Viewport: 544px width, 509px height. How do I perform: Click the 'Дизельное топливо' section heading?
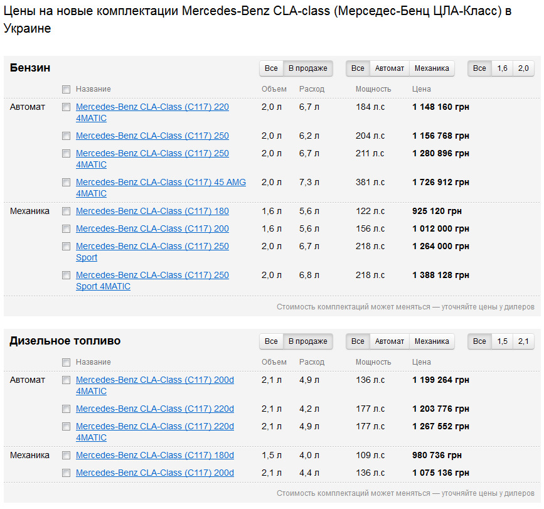[x=65, y=341]
